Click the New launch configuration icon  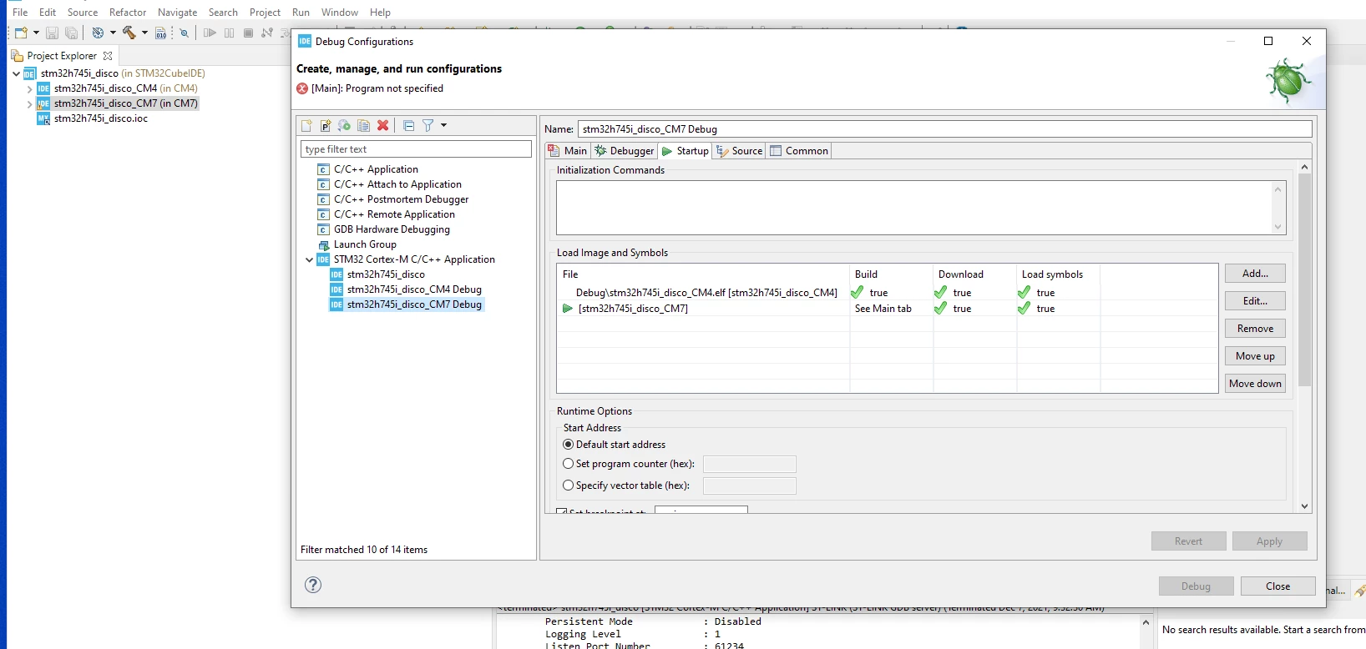click(x=306, y=125)
